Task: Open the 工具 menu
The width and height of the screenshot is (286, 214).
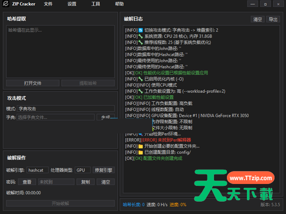Action: point(96,4)
